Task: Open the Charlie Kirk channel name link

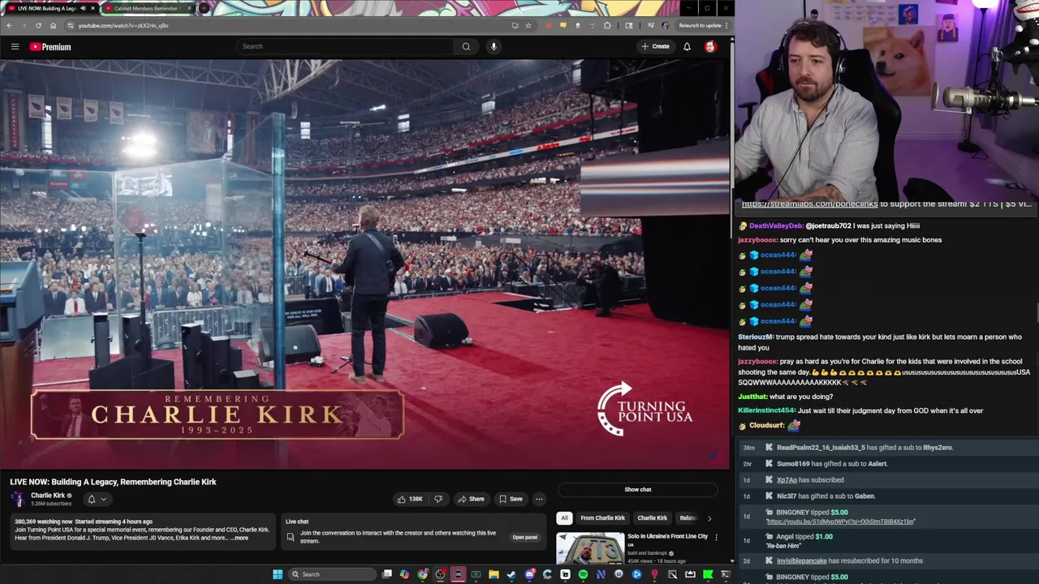Action: (x=48, y=496)
